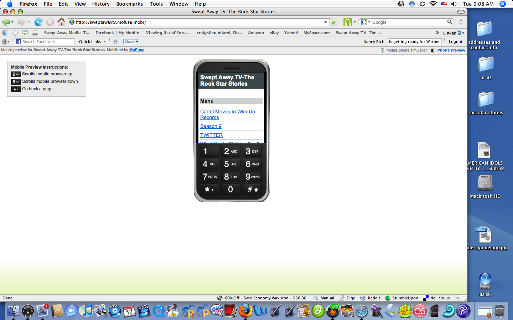Open Spotlight search in the menu bar
Viewport: 513px width, 320px height.
pos(503,4)
